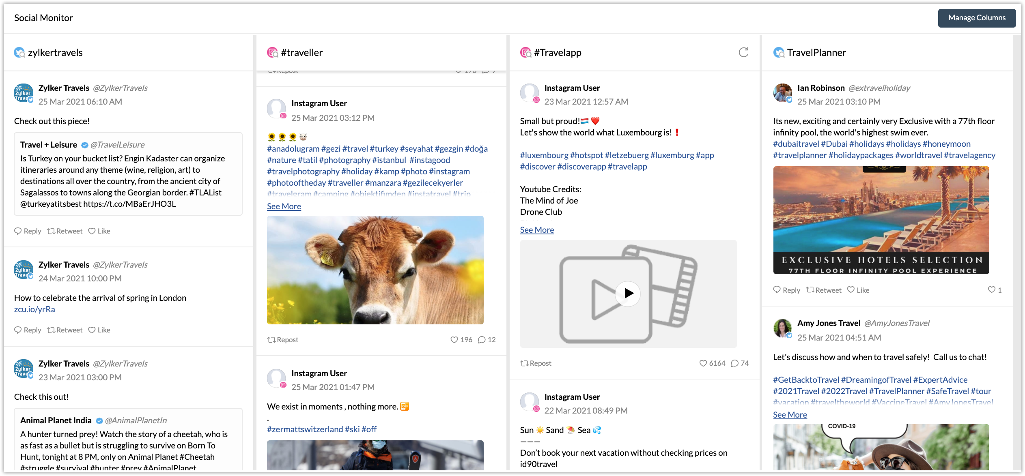Image resolution: width=1025 pixels, height=476 pixels.
Task: Click heart count 196 on cow post
Action: [461, 340]
